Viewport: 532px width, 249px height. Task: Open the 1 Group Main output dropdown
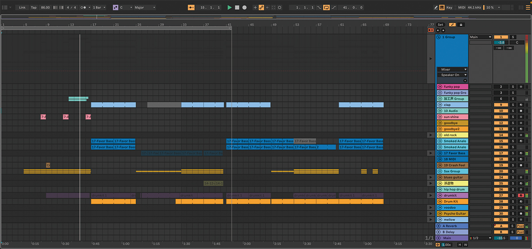coord(481,37)
